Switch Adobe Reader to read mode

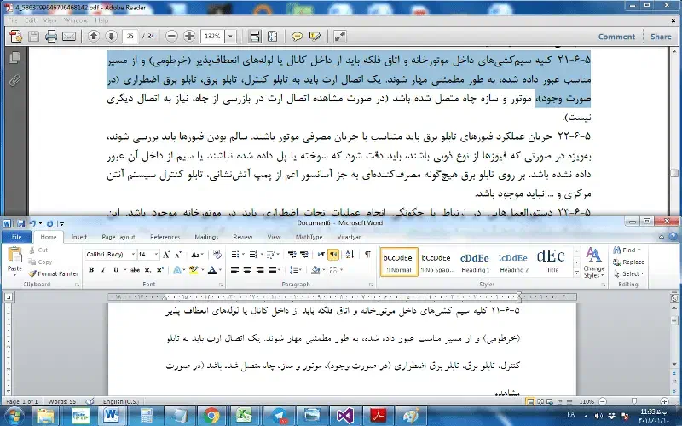tap(339, 37)
